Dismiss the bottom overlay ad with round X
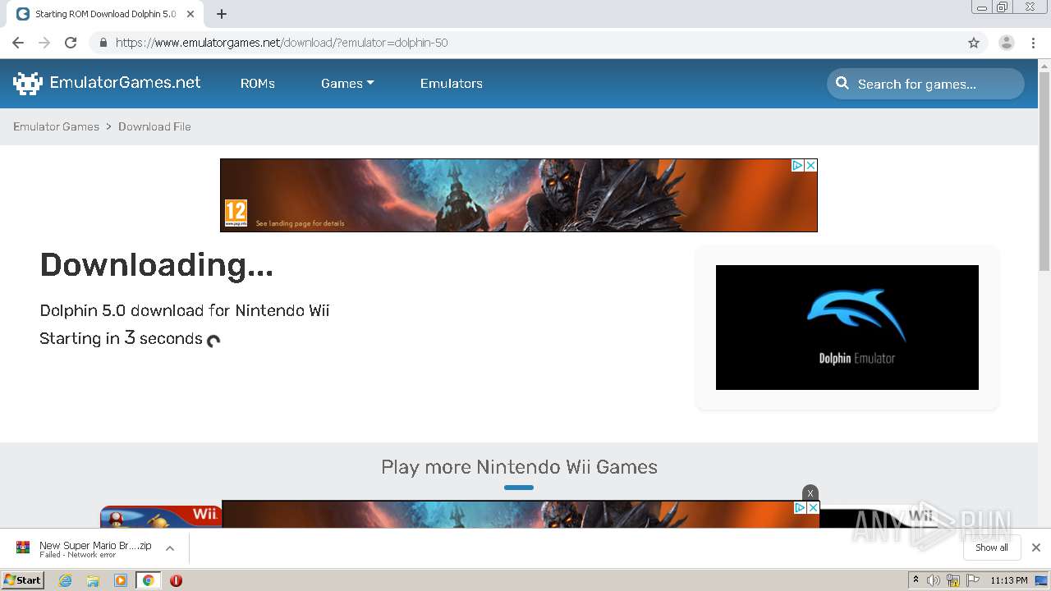 coord(810,493)
